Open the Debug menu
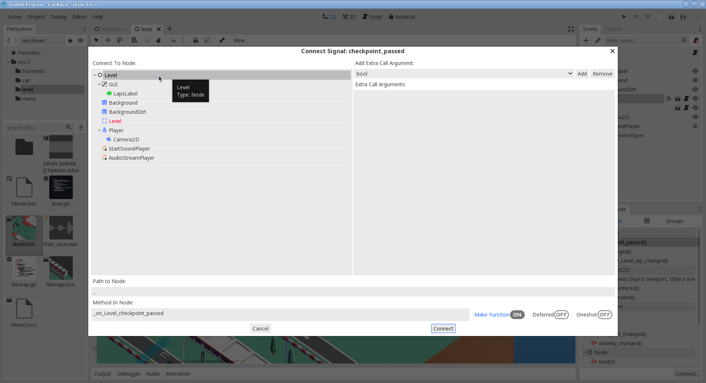 pos(58,17)
